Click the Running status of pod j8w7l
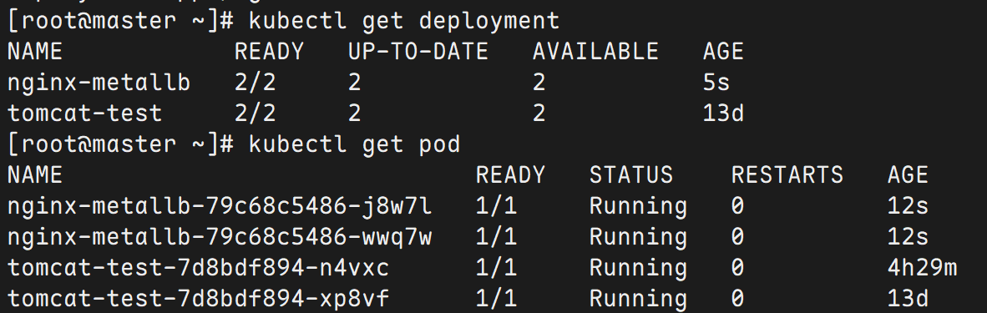 (x=638, y=207)
